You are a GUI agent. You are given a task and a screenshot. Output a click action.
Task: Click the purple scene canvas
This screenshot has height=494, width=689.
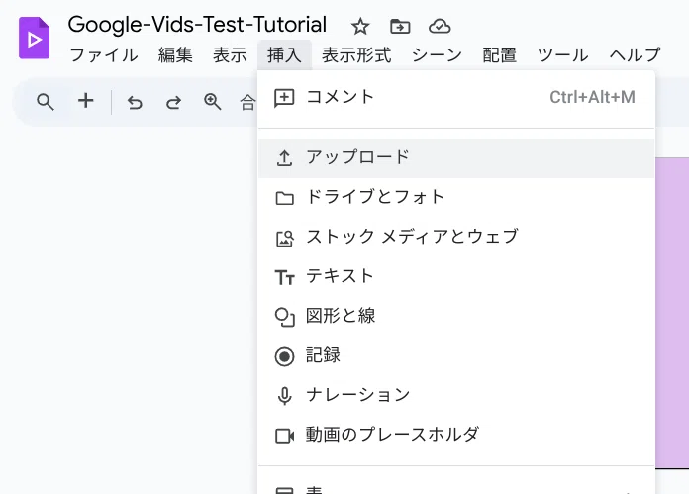point(672,313)
